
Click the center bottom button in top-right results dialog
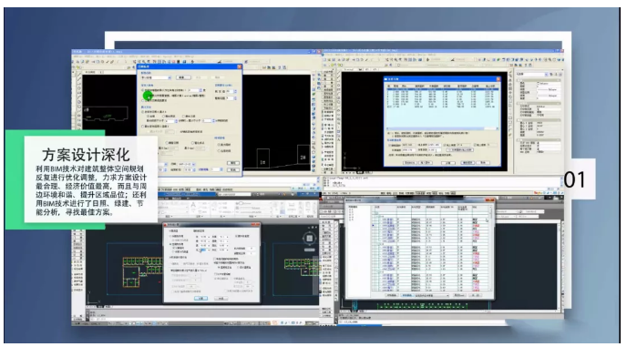click(448, 163)
